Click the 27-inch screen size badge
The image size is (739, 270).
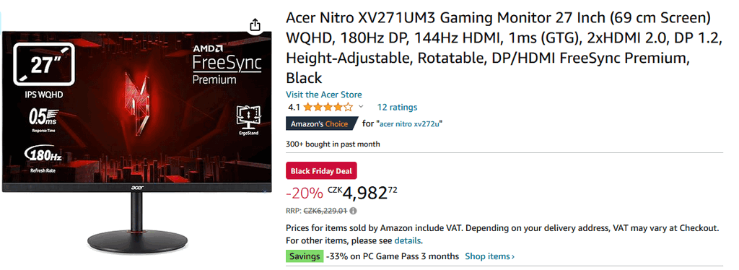point(44,64)
